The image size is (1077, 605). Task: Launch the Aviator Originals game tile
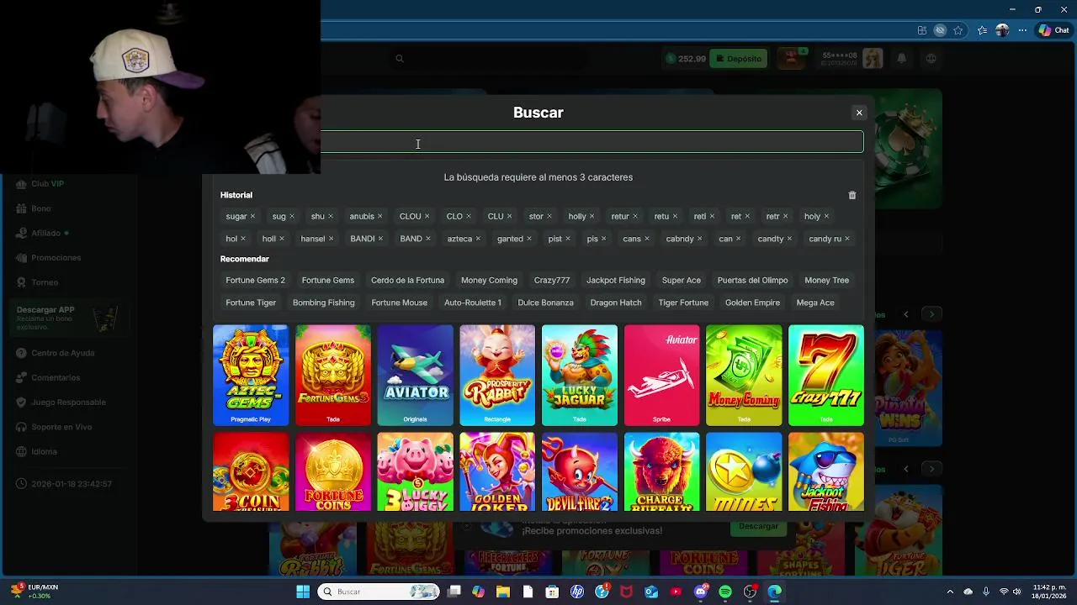coord(415,375)
